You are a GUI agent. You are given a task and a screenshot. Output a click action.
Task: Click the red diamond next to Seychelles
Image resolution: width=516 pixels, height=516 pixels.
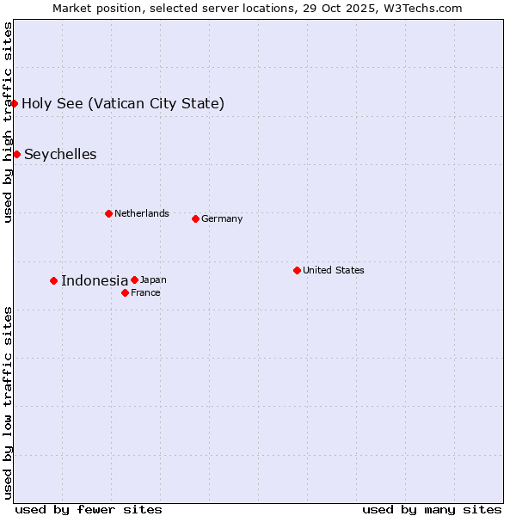(x=16, y=154)
